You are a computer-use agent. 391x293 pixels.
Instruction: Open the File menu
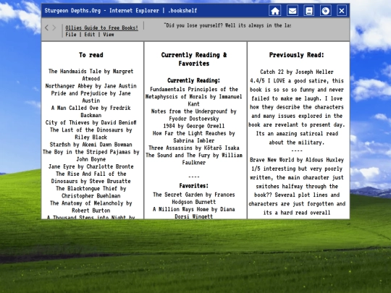tap(71, 35)
